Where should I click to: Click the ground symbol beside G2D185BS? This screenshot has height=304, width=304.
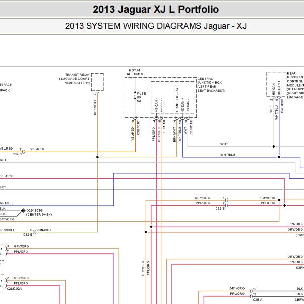click(x=23, y=211)
